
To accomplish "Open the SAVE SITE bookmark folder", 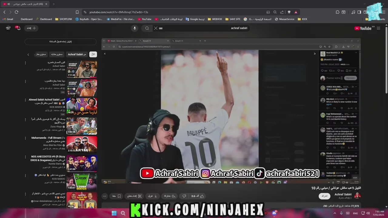I will click(x=233, y=19).
